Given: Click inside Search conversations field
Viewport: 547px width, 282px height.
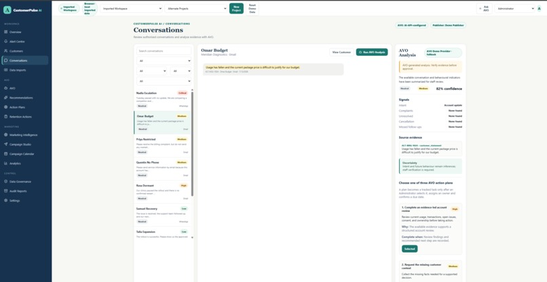Looking at the screenshot, I should 164,51.
